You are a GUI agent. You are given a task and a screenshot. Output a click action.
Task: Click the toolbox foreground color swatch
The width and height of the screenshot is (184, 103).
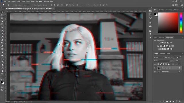pyautogui.click(x=2, y=82)
